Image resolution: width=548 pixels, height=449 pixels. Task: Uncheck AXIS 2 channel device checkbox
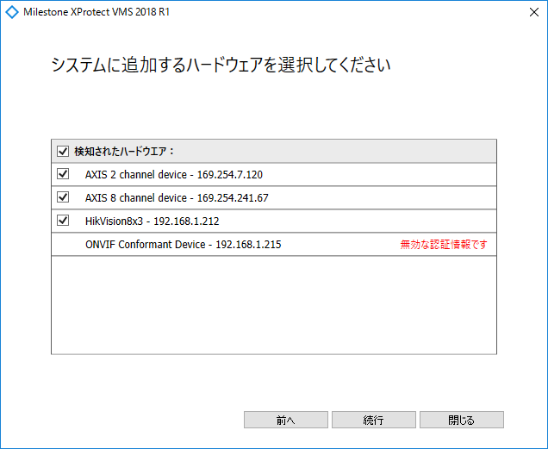point(63,174)
